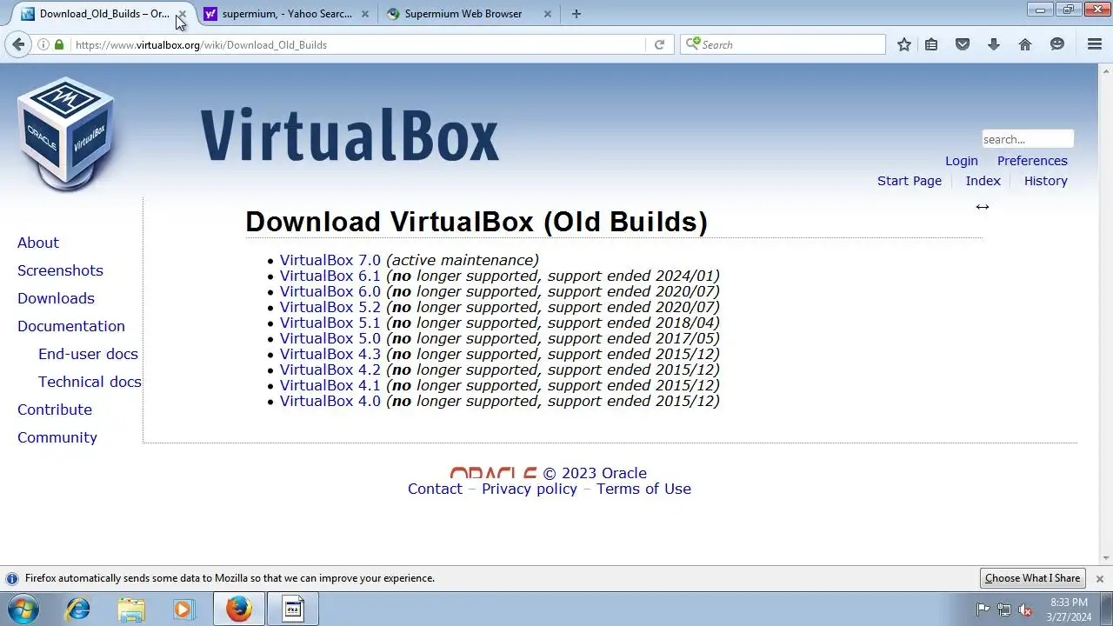This screenshot has width=1113, height=626.
Task: Open a new tab with the plus button
Action: [x=576, y=14]
